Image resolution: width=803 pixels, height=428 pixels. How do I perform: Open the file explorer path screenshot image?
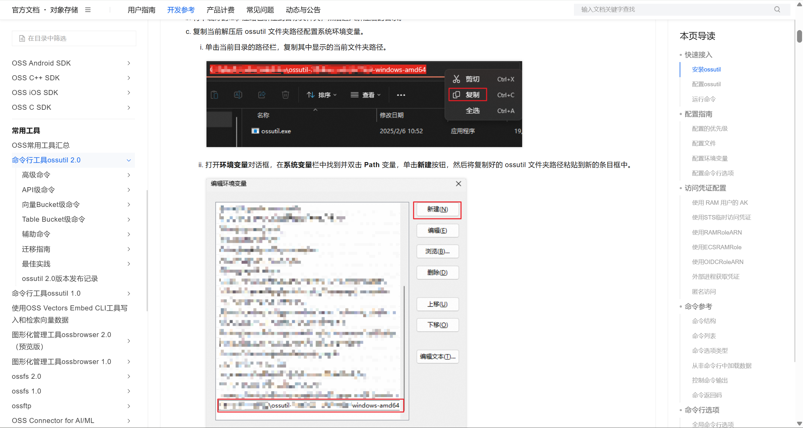click(364, 104)
